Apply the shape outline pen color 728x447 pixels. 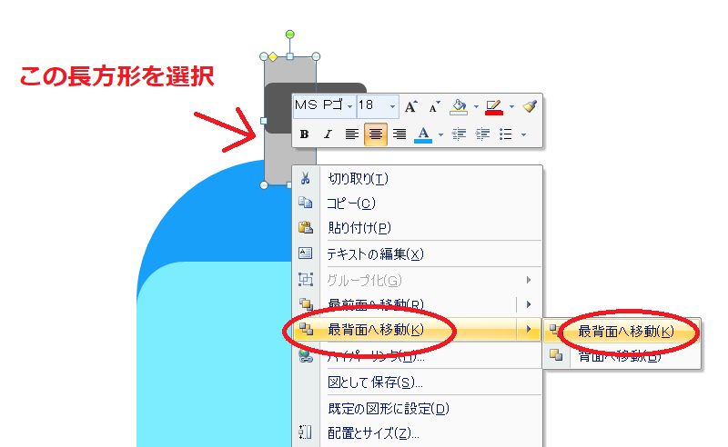click(494, 106)
